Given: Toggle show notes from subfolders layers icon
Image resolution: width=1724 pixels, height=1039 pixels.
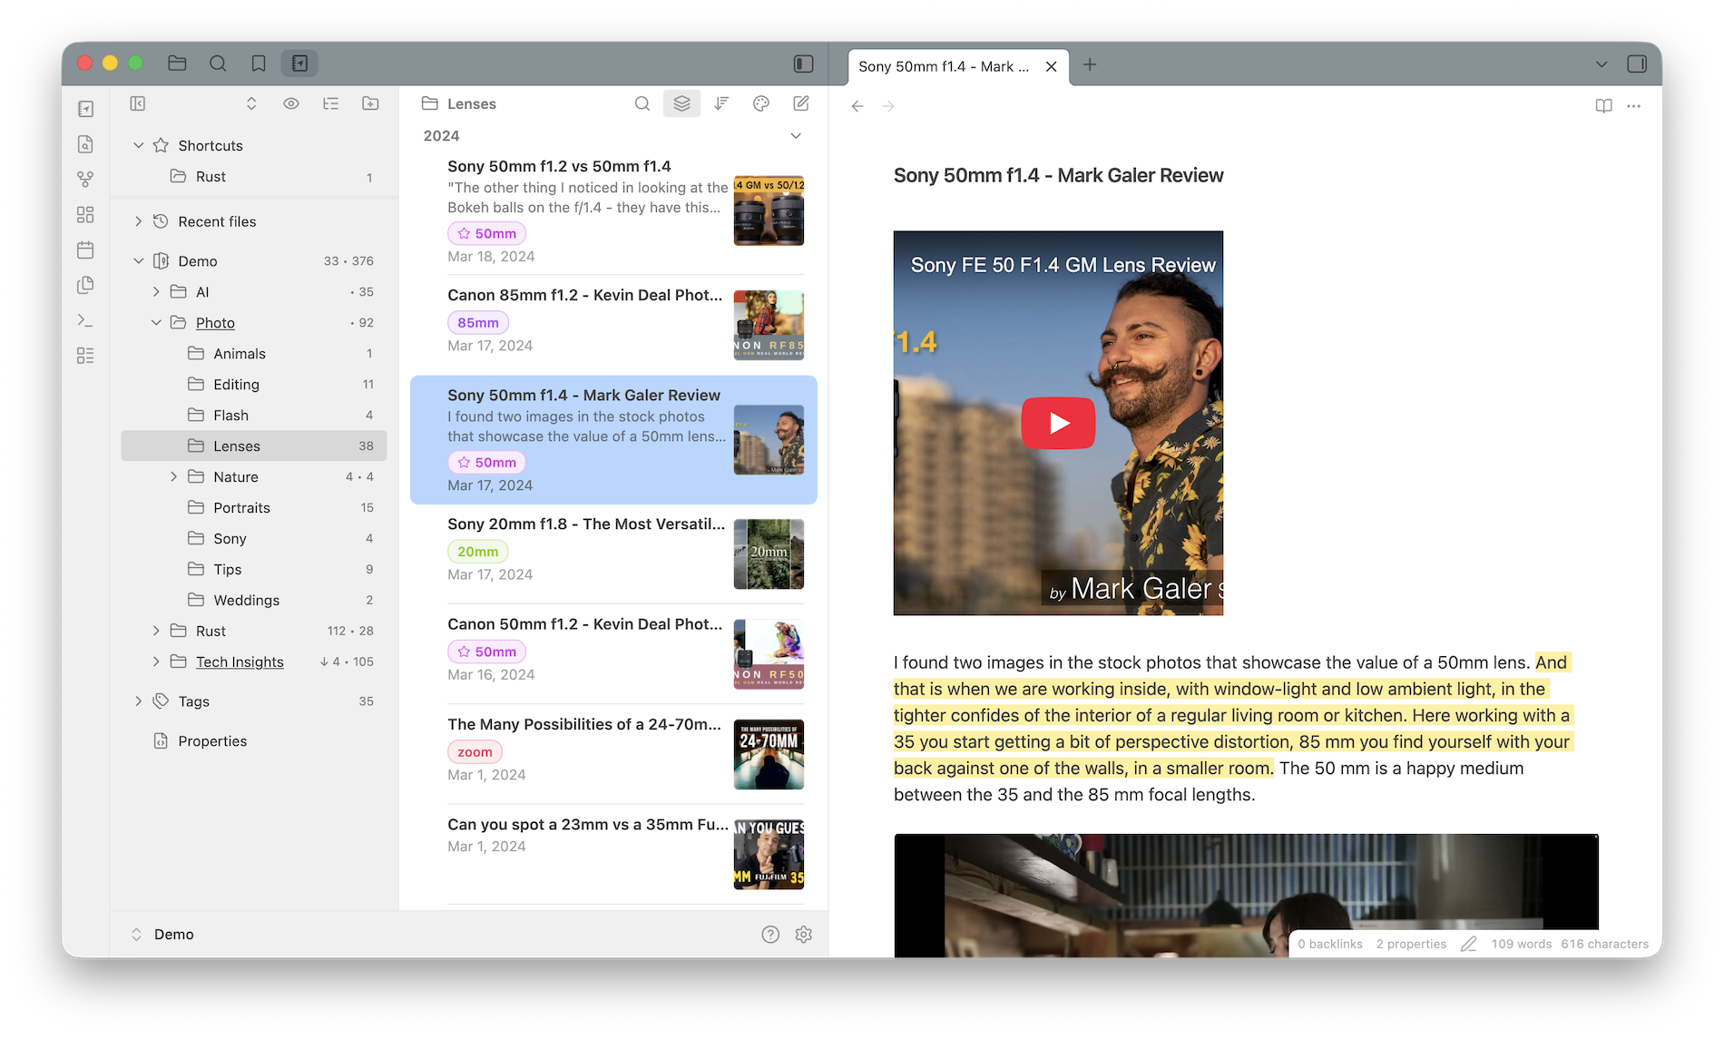Looking at the screenshot, I should (x=682, y=103).
